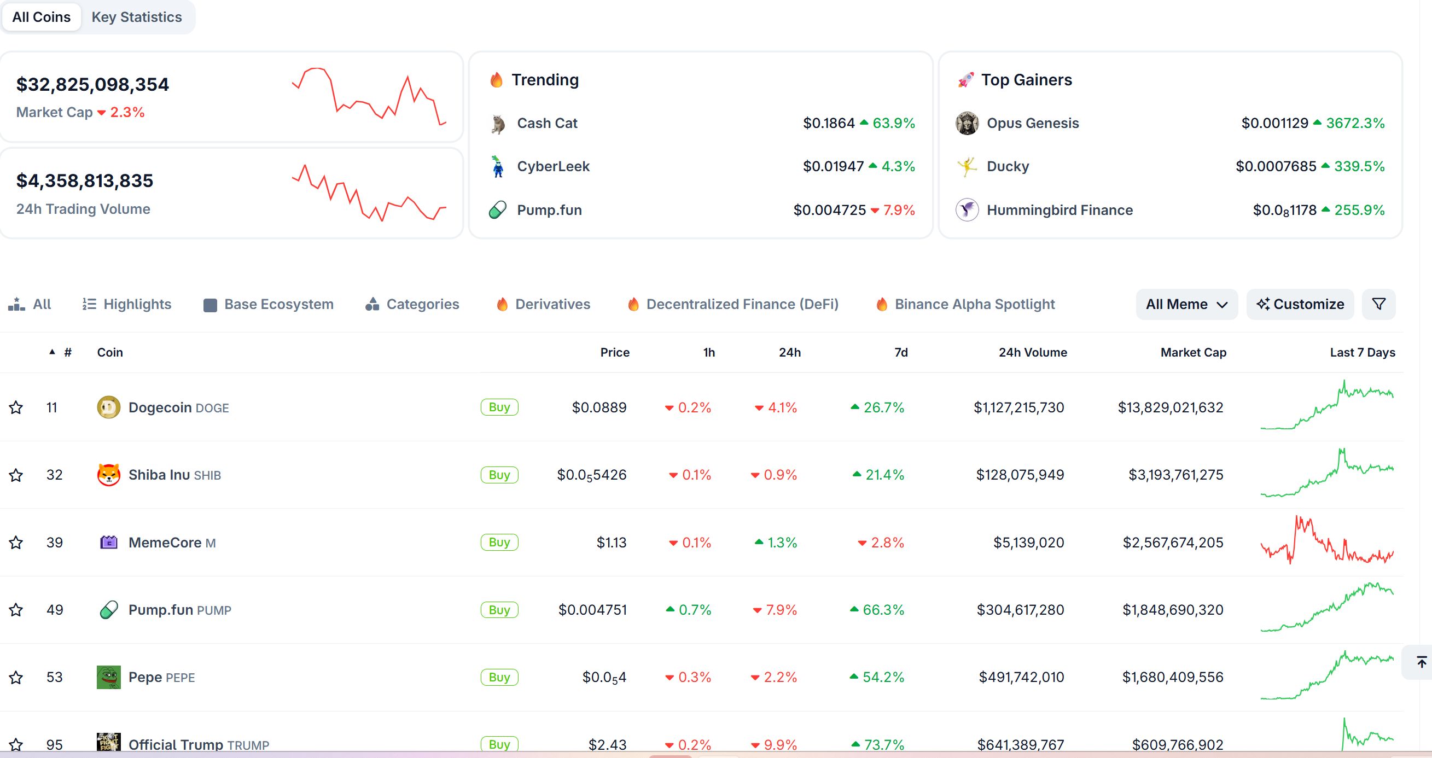Click the Shiba Inu coin logo
1432x758 pixels.
(108, 475)
